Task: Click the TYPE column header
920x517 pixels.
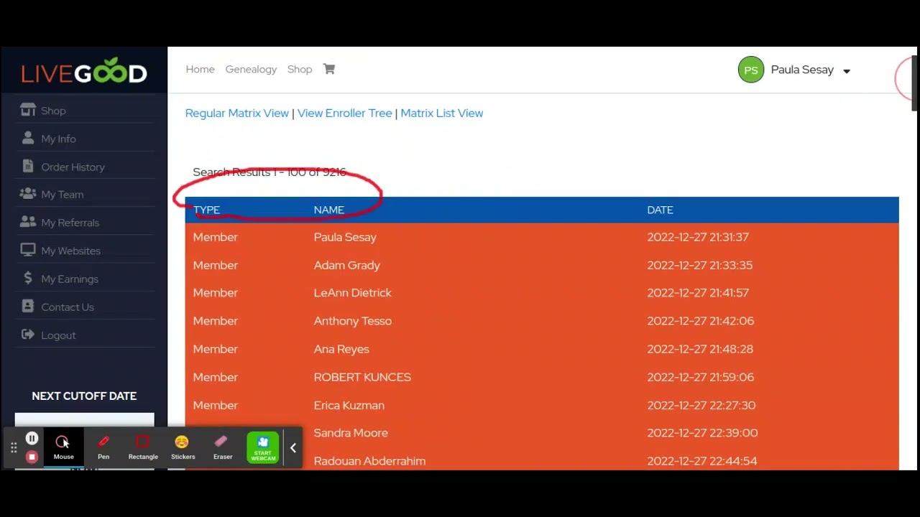Action: pos(206,210)
